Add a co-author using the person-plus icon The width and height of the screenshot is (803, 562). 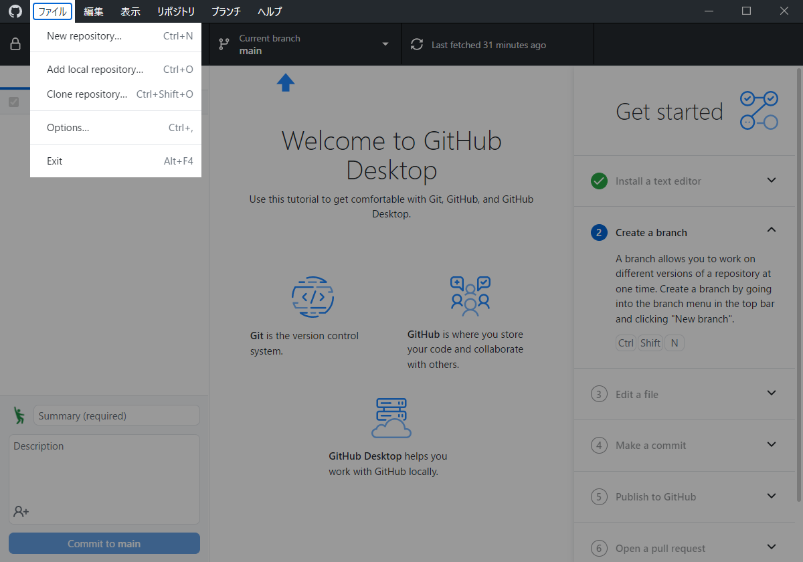tap(20, 512)
